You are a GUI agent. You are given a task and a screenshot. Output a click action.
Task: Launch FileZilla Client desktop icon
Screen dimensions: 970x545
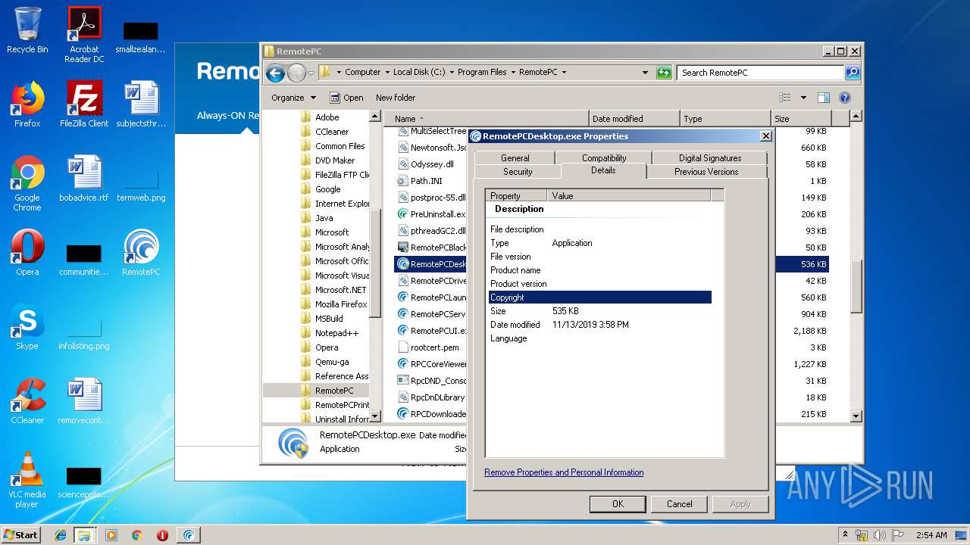[x=84, y=104]
